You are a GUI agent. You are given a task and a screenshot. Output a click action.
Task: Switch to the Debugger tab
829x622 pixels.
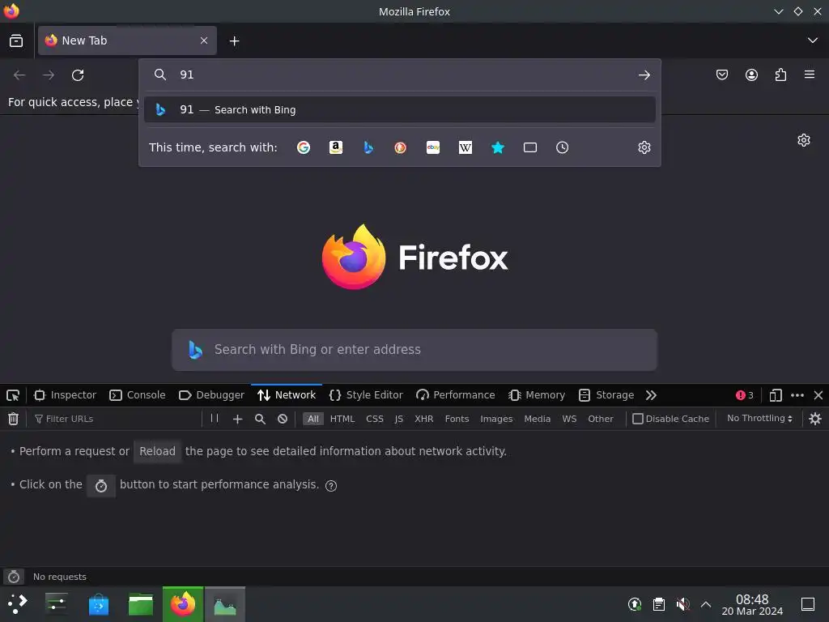(211, 395)
